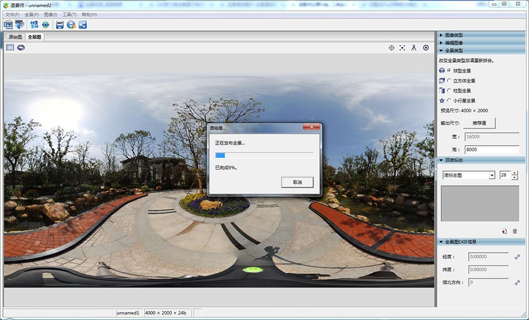Open the 底标志图 dropdown list

tap(492, 176)
